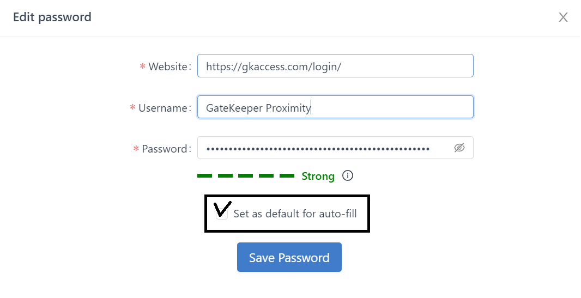Click the red asterisk beside Password
Viewport: 581px width, 298px height.
click(x=136, y=149)
